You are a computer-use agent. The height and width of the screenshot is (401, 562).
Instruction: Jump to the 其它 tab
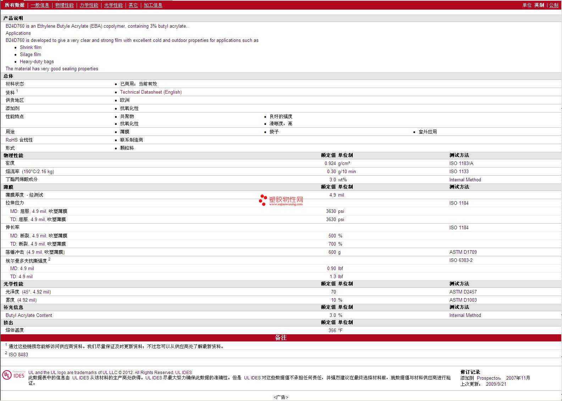pyautogui.click(x=133, y=5)
